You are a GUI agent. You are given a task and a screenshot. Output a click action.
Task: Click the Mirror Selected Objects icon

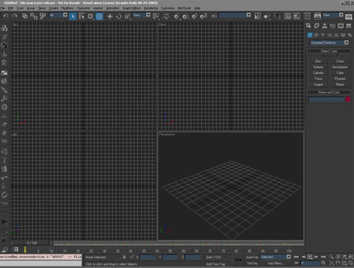(x=257, y=16)
